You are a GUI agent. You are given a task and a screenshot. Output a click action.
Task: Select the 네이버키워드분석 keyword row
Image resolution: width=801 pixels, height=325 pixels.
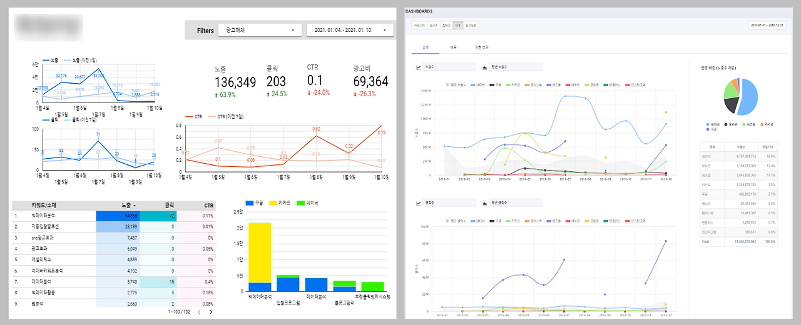[x=114, y=270]
